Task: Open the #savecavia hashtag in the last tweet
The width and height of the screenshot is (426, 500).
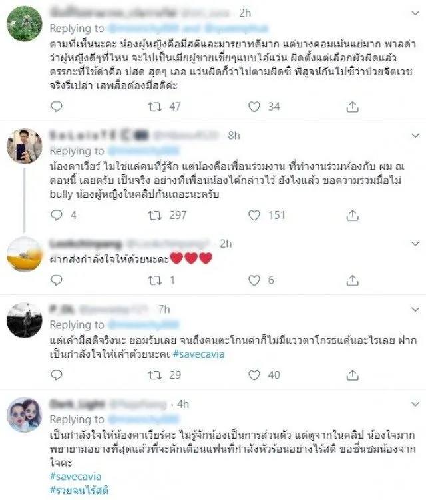Action: [75, 477]
